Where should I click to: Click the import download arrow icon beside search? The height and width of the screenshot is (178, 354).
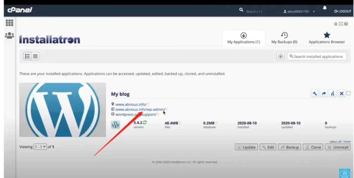(x=280, y=56)
